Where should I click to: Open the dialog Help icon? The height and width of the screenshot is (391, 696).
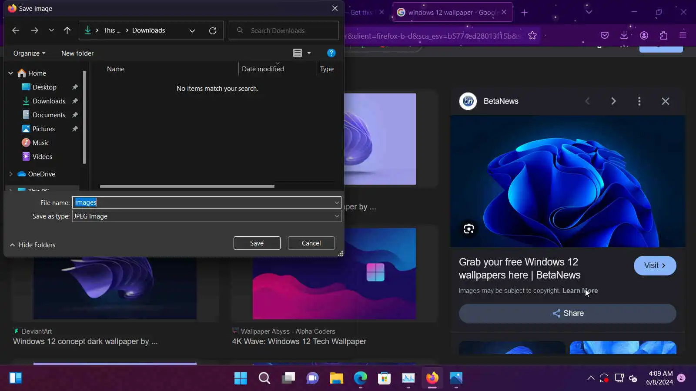tap(331, 53)
